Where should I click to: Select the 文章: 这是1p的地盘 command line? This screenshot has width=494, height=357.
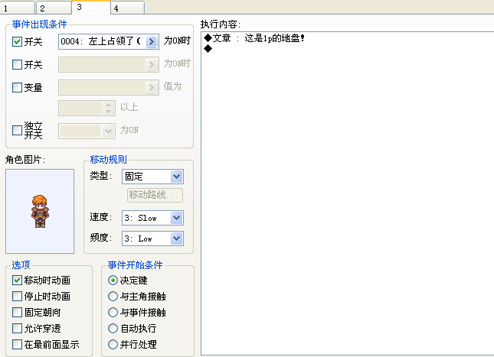tap(254, 38)
